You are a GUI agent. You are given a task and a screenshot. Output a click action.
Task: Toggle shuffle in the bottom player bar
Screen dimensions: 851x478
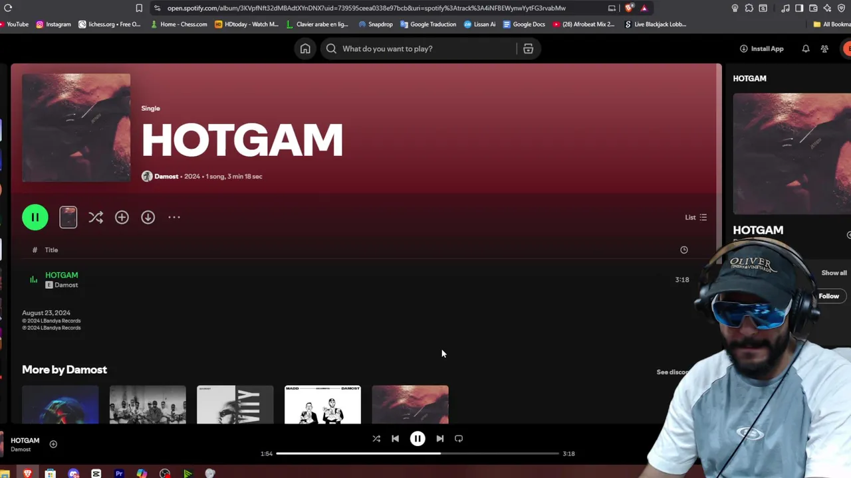pyautogui.click(x=376, y=438)
